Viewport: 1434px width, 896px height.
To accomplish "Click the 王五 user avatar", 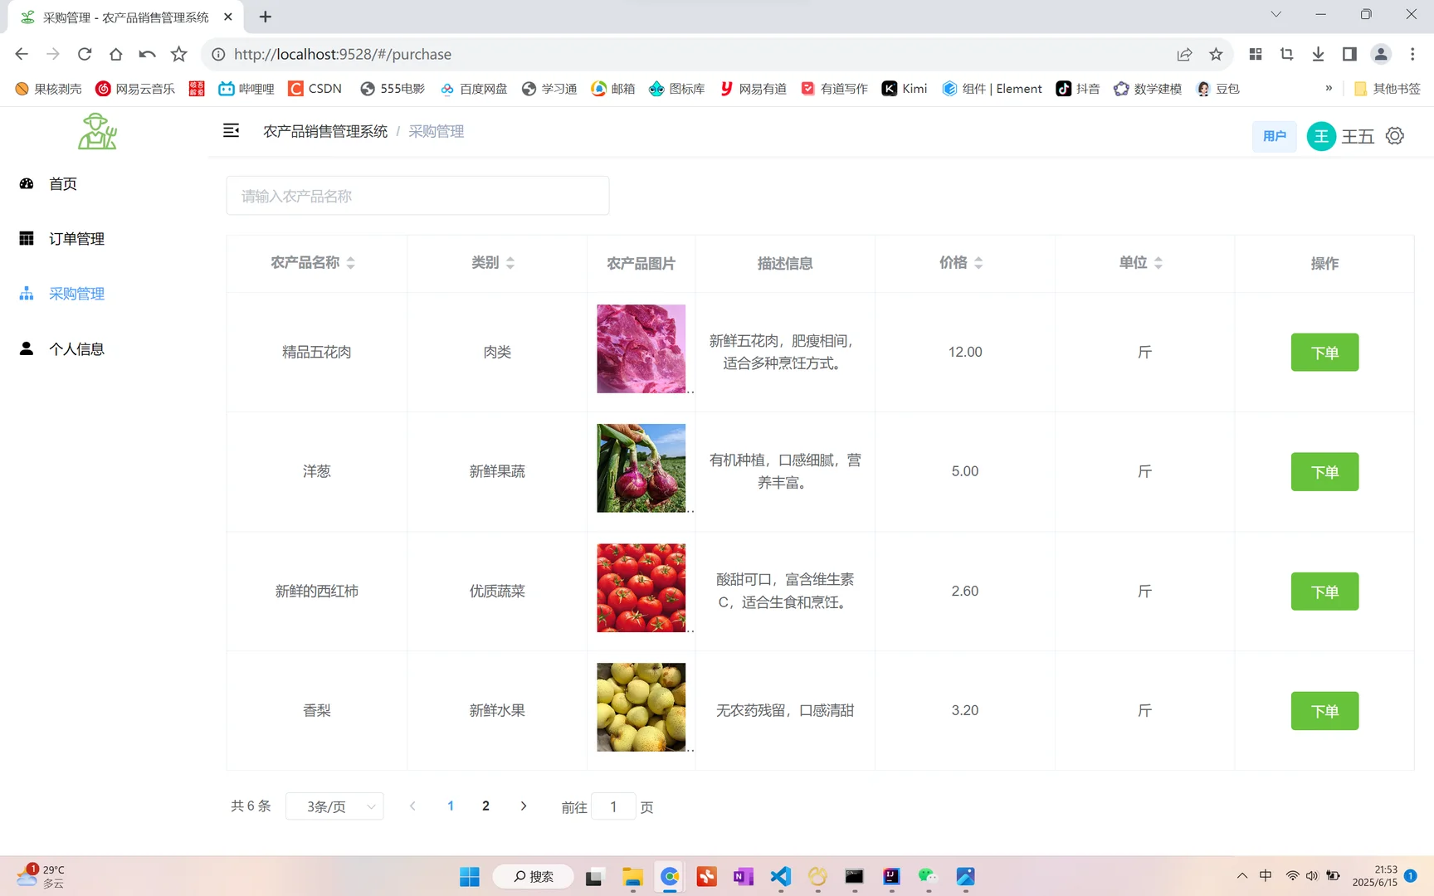I will coord(1321,136).
